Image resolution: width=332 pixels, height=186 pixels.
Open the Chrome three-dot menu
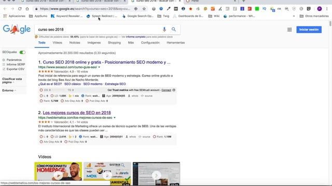click(x=327, y=9)
